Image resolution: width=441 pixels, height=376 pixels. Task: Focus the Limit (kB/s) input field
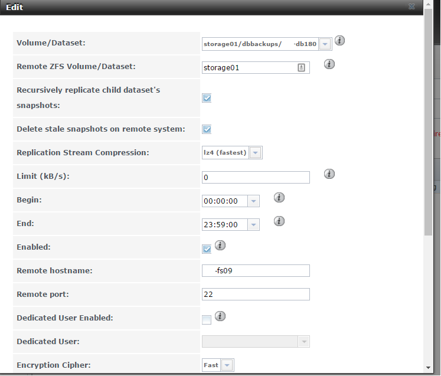(x=256, y=178)
